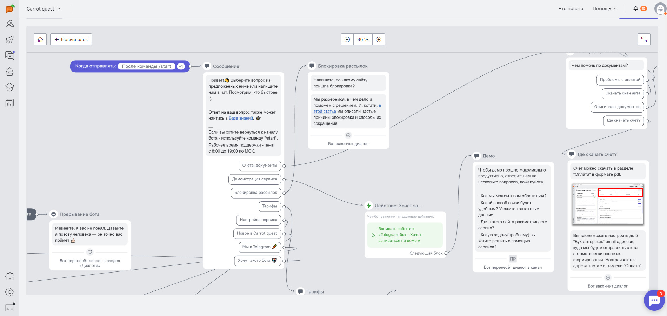
Task: Open the knowledge base graduation cap icon
Action: point(10,87)
